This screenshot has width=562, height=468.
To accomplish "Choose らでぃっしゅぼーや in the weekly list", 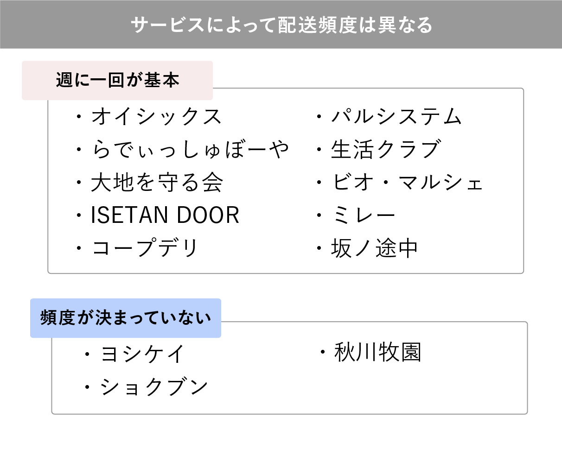I will pos(190,150).
